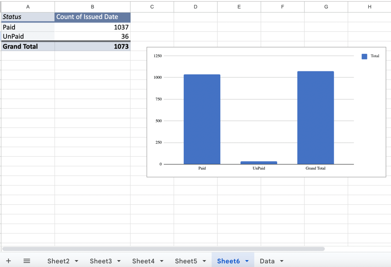The image size is (391, 267).
Task: Switch to the Sheet3 tab
Action: 101,261
